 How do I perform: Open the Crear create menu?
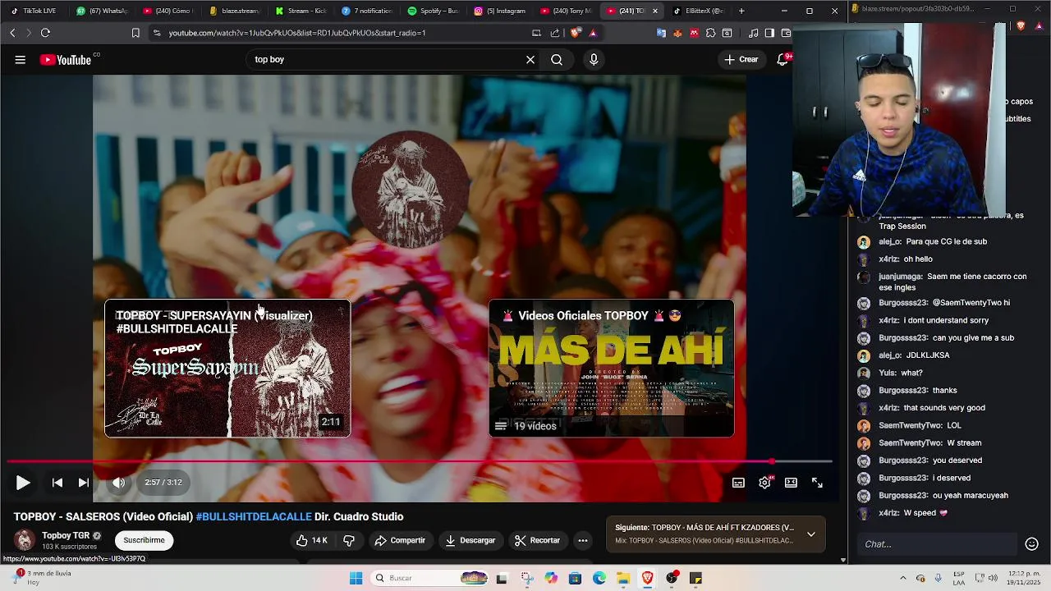[741, 59]
